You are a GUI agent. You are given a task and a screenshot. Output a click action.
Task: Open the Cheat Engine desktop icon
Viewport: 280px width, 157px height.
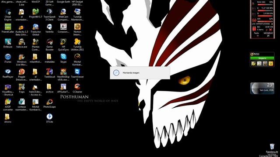click(8, 15)
